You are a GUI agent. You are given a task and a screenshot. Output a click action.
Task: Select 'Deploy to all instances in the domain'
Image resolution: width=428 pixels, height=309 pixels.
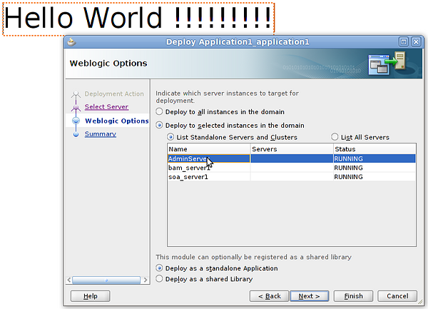pyautogui.click(x=159, y=112)
